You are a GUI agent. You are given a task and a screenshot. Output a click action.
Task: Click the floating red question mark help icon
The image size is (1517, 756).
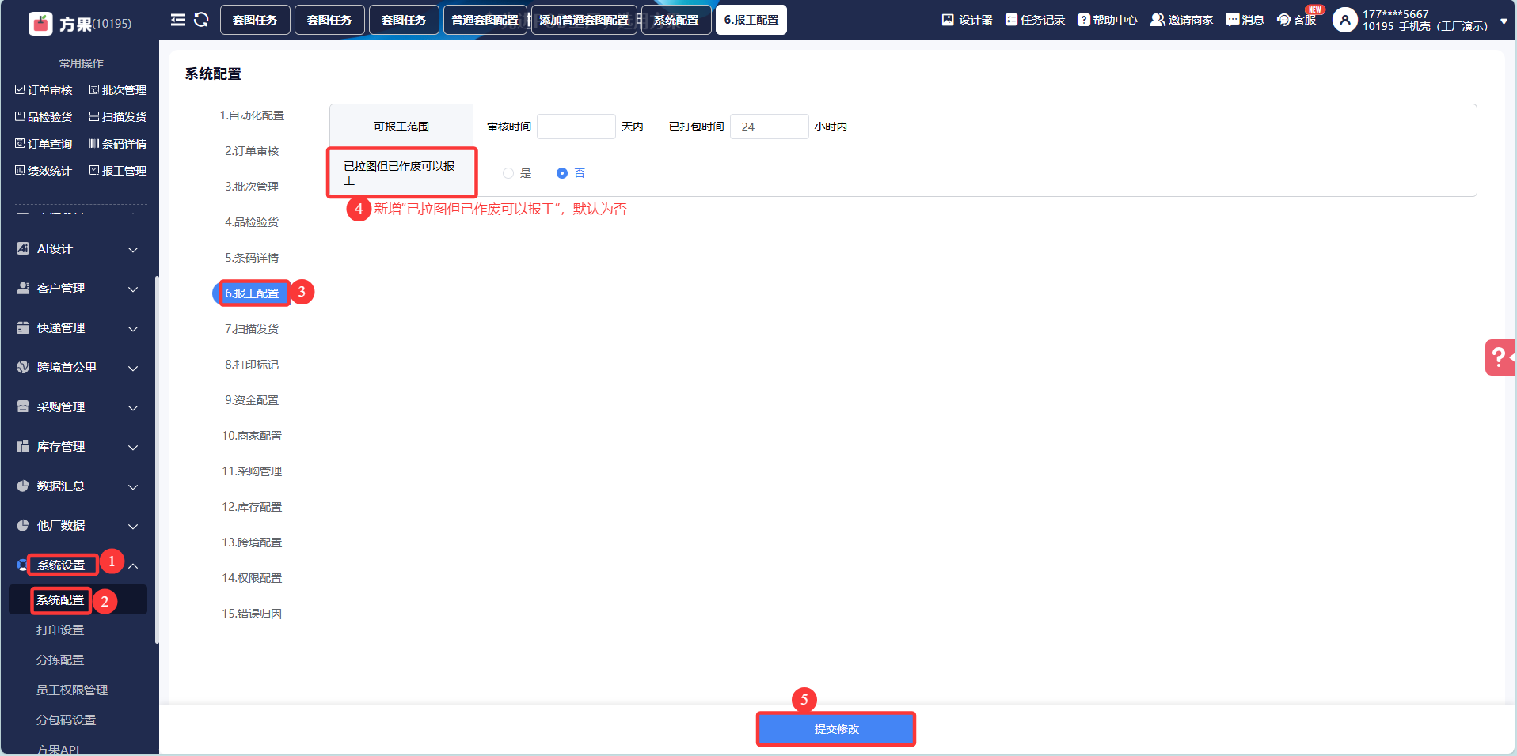[1499, 357]
